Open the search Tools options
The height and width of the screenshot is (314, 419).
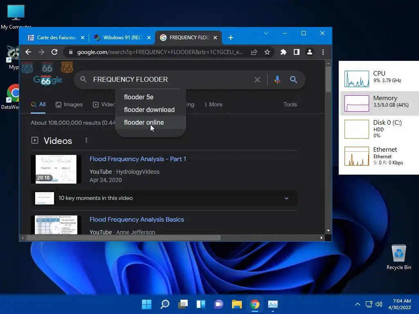[x=290, y=105]
